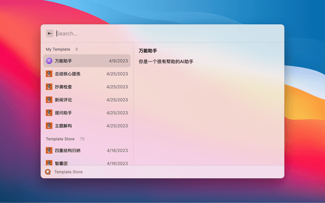325x203 pixels.
Task: Click the Template Store icon in bottom bar
Action: click(x=48, y=172)
